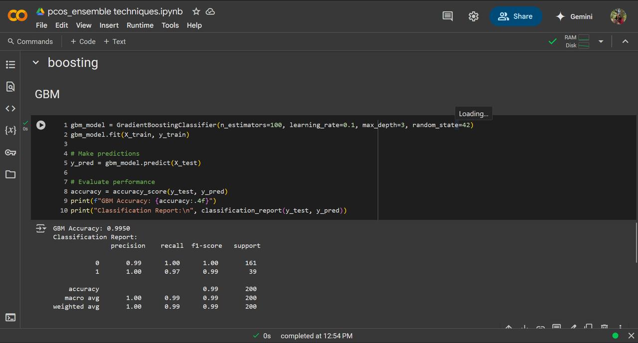Image resolution: width=638 pixels, height=343 pixels.
Task: Click 'completed at 12:54 PM' status text
Action: pyautogui.click(x=317, y=336)
